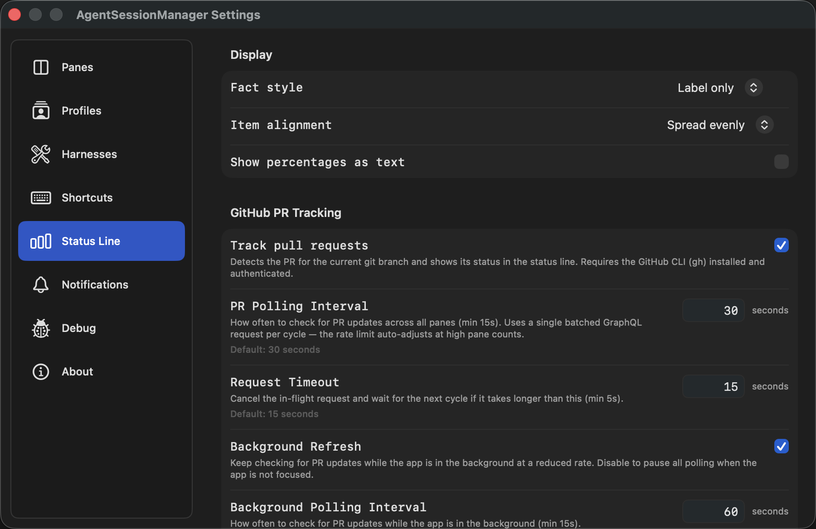The image size is (816, 529).
Task: Click the Show percentages as text label
Action: (317, 162)
